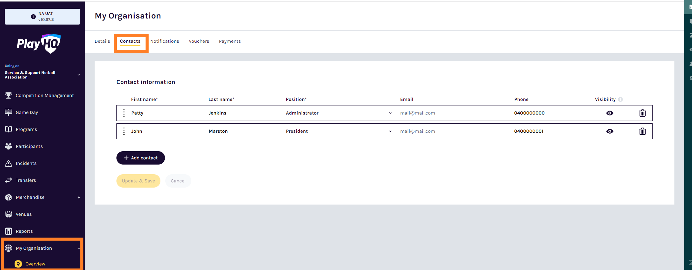Click the Update & Save button
This screenshot has width=692, height=270.
tap(138, 181)
